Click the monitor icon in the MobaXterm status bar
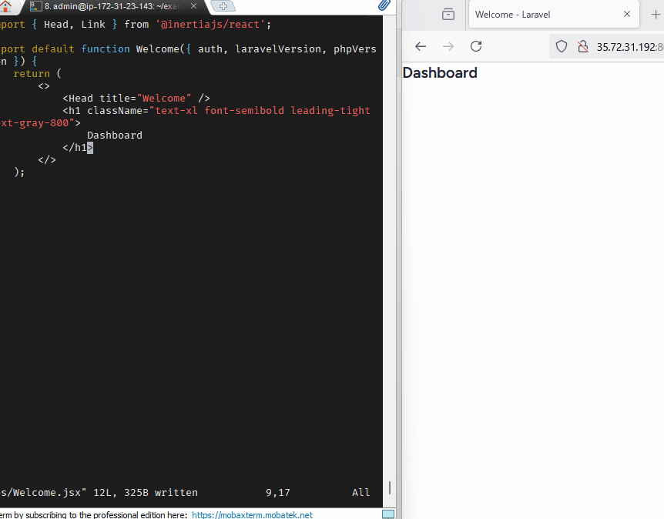This screenshot has height=519, width=664. 388,514
